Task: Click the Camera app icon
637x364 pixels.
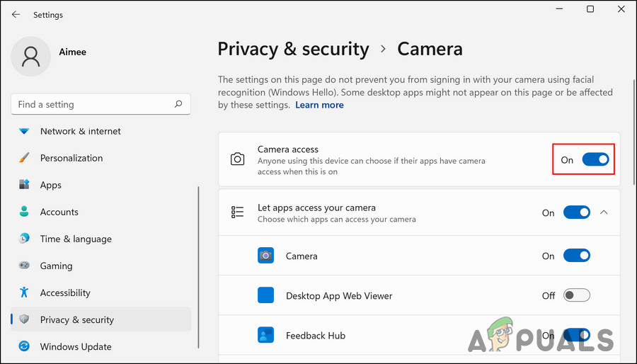Action: click(265, 256)
